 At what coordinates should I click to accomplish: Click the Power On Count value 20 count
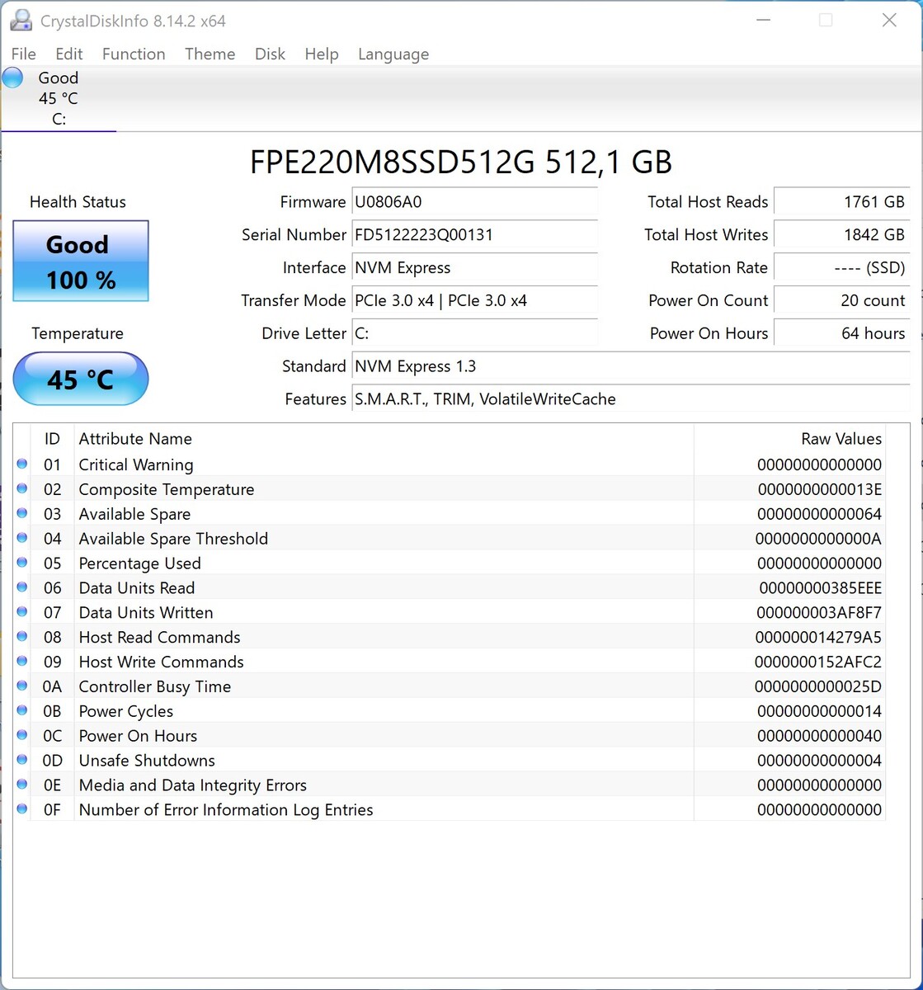[842, 301]
